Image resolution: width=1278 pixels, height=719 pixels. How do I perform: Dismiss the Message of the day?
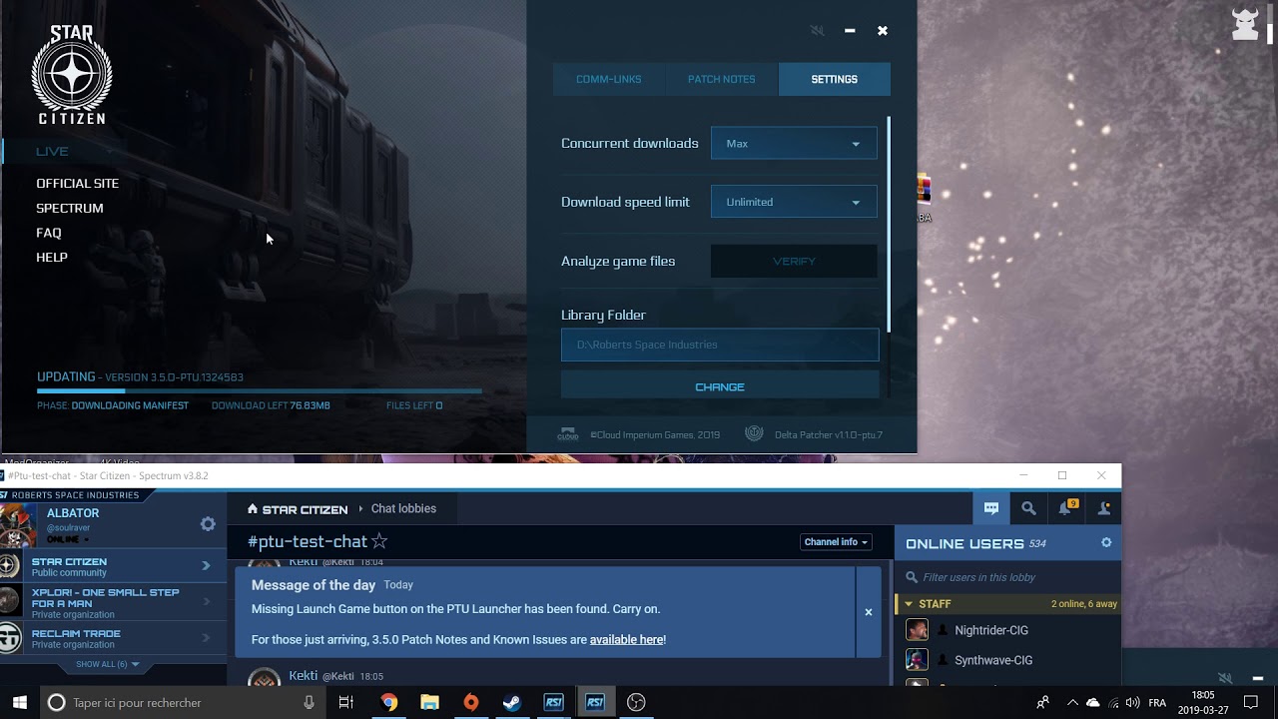tap(868, 612)
